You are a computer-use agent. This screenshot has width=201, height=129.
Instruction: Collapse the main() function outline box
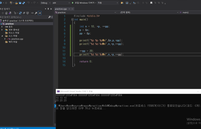tap(73, 19)
